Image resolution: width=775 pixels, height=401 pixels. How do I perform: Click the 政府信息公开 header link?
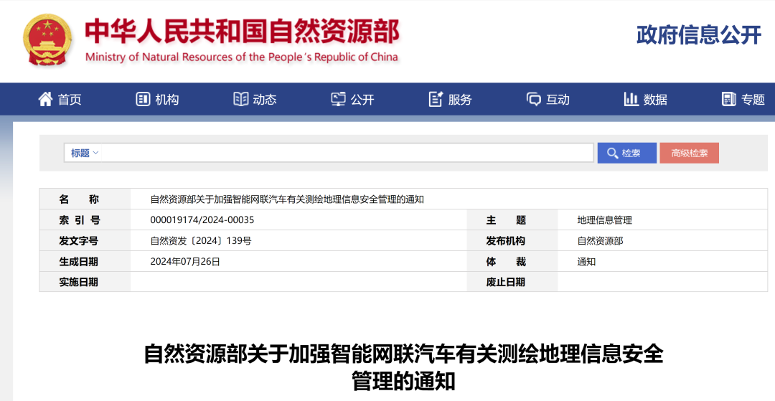coord(698,34)
